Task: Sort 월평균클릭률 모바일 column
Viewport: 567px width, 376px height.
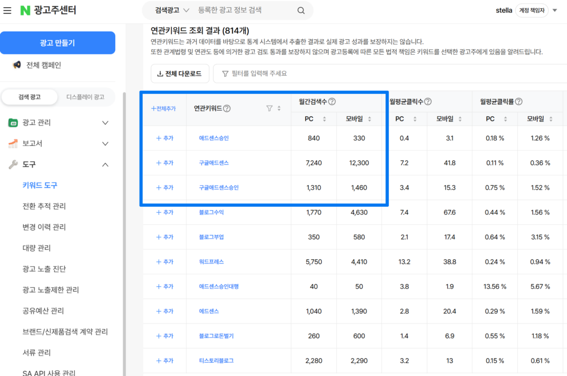Action: 551,119
